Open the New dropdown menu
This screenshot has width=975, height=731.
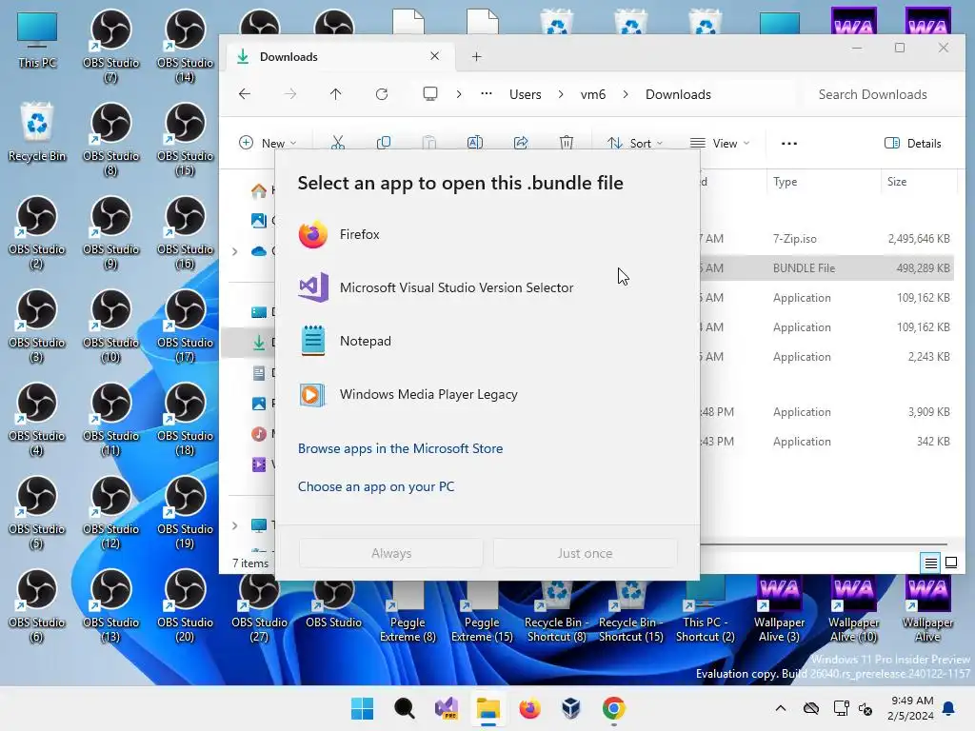[268, 143]
